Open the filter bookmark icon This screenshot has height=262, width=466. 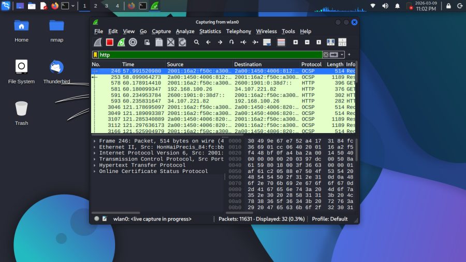[95, 55]
